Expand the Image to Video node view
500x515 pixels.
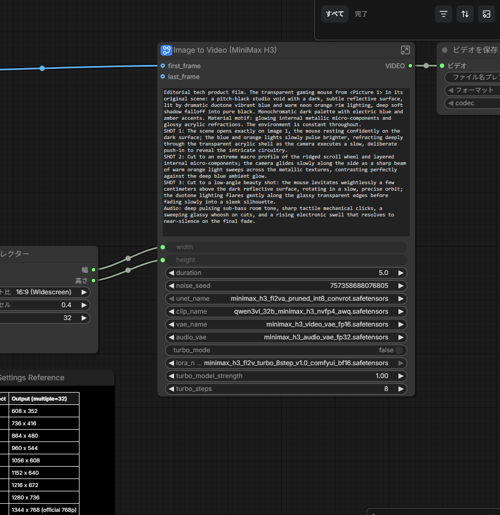point(405,50)
